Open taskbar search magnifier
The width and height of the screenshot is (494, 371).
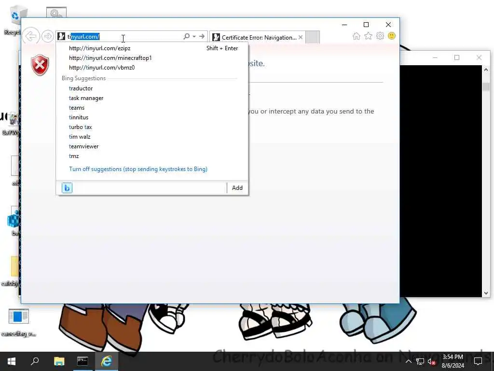(x=35, y=361)
